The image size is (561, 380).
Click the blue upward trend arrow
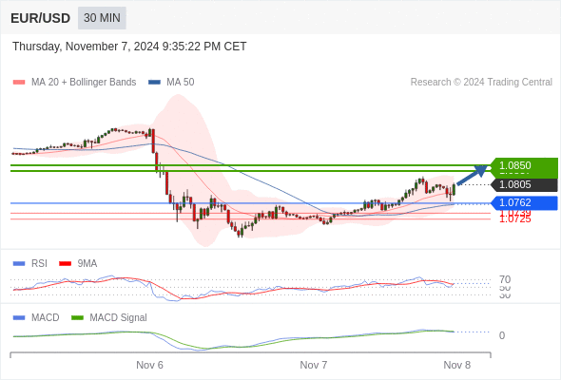[473, 175]
